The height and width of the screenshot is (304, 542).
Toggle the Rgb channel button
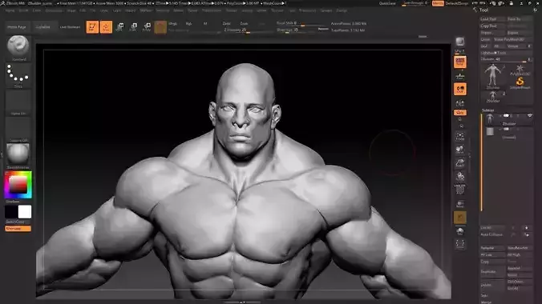(188, 24)
